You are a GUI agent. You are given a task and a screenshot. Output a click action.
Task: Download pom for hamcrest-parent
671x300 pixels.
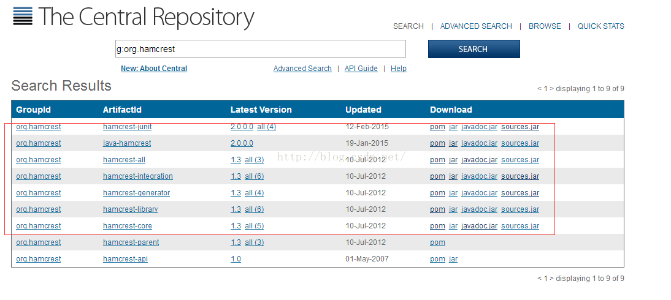click(437, 242)
